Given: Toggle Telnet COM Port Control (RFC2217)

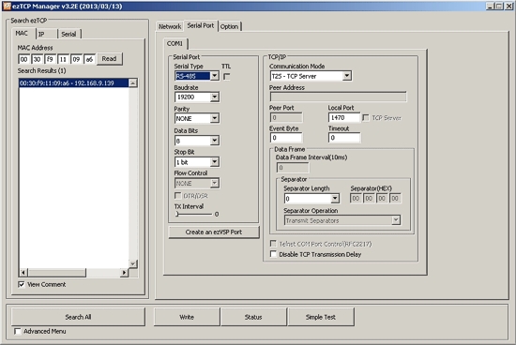Looking at the screenshot, I should click(x=273, y=244).
